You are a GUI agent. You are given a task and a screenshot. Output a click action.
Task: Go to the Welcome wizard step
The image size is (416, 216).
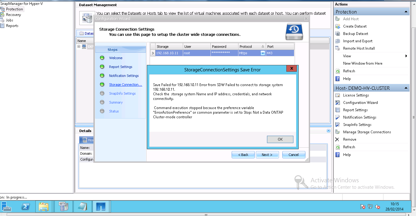click(116, 58)
